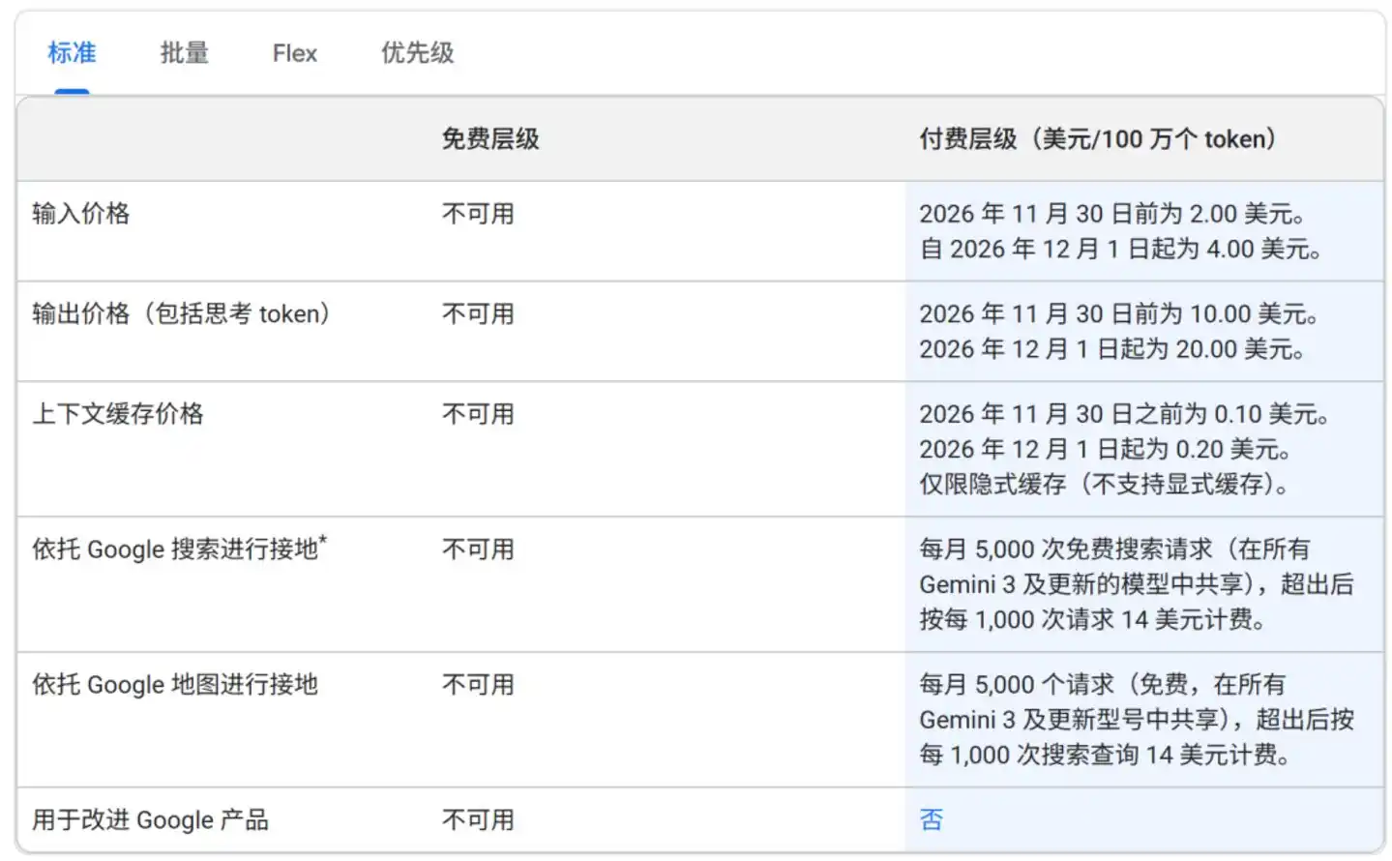1392x861 pixels.
Task: Click the 否 link in the paid column
Action: [x=932, y=820]
